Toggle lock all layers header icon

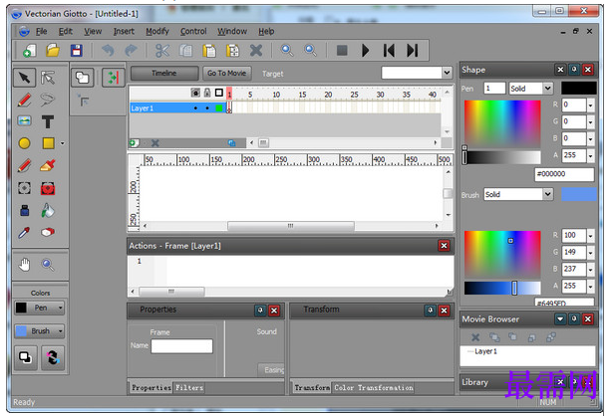pyautogui.click(x=207, y=93)
